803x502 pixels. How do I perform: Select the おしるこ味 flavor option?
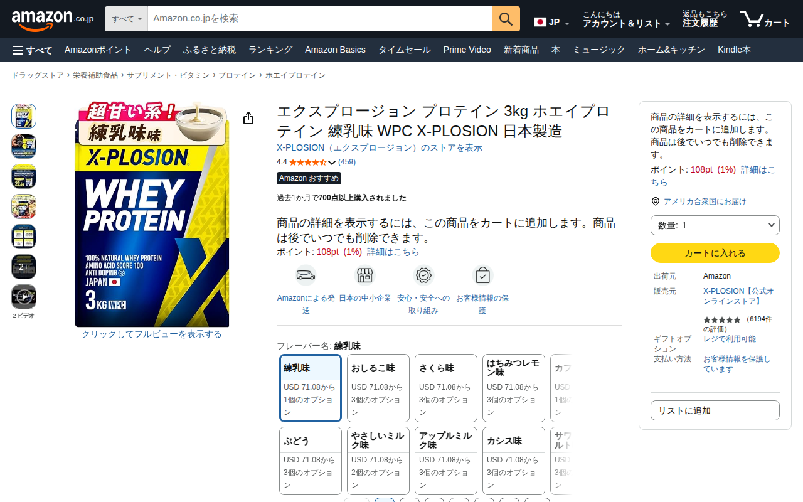(x=378, y=388)
